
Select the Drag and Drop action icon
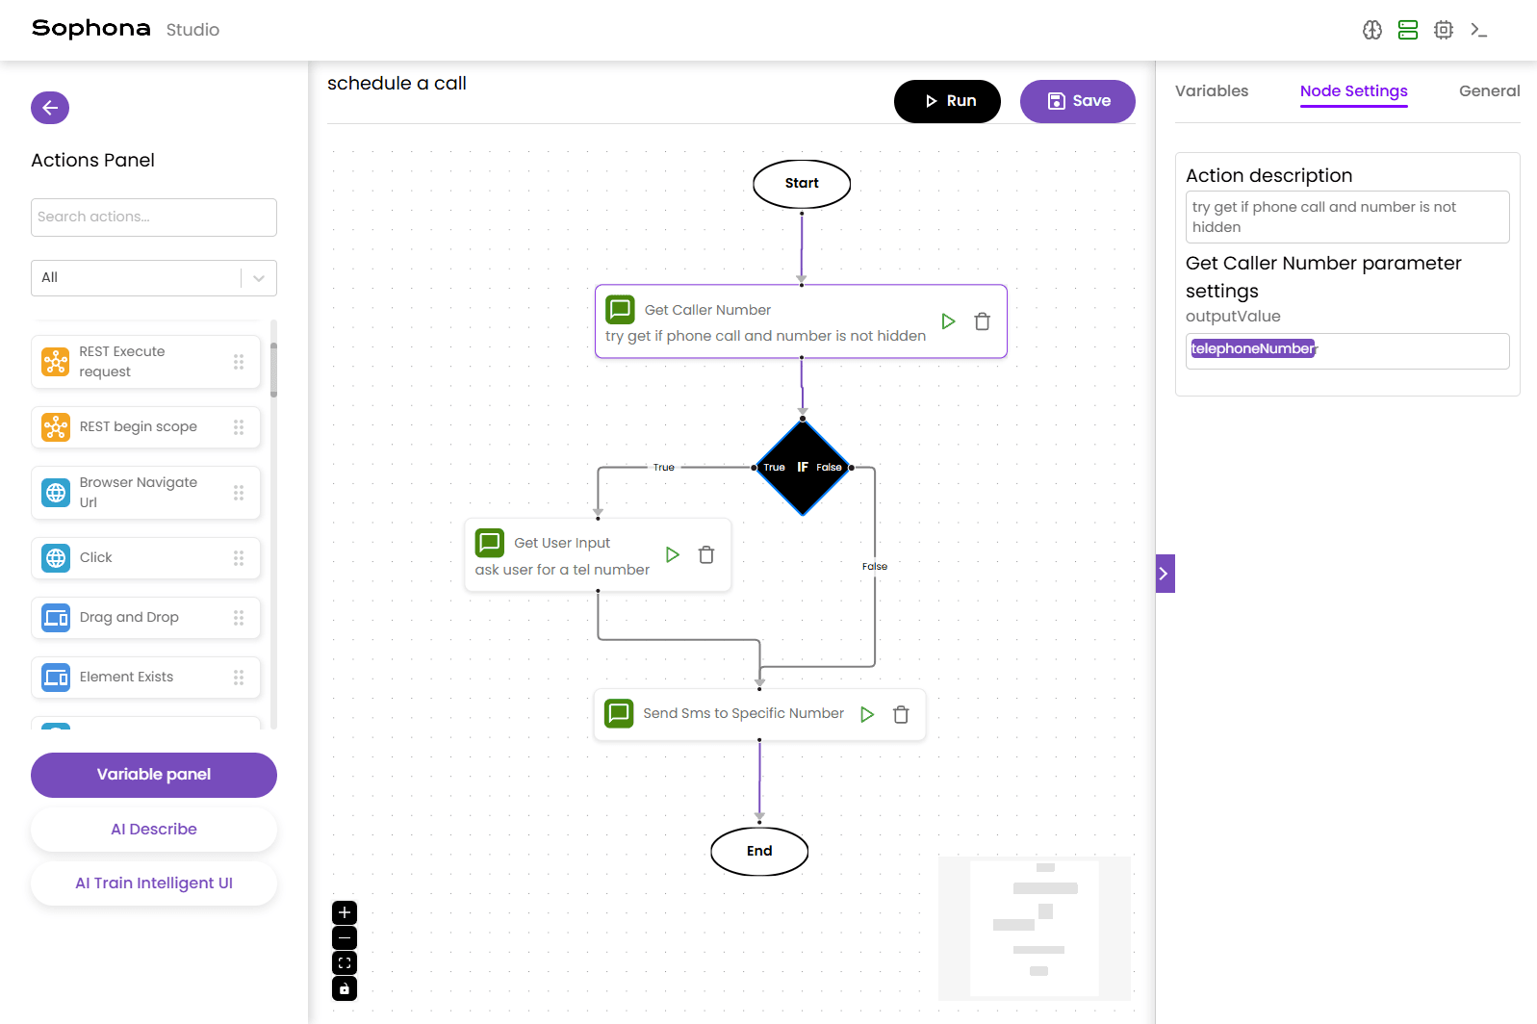(x=56, y=618)
